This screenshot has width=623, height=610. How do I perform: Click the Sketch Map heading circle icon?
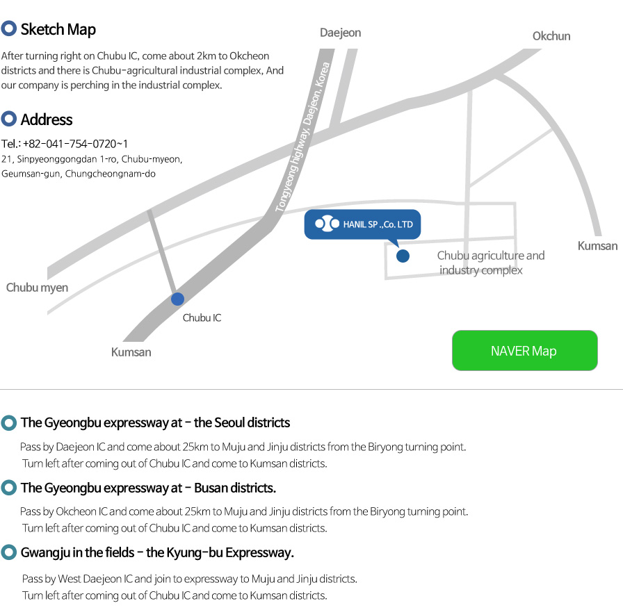[9, 28]
